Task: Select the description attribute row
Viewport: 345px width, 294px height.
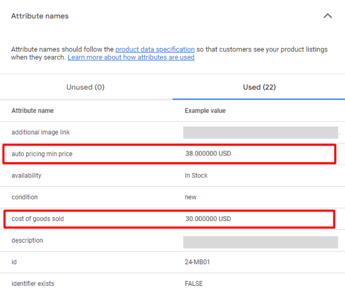Action: tap(172, 240)
